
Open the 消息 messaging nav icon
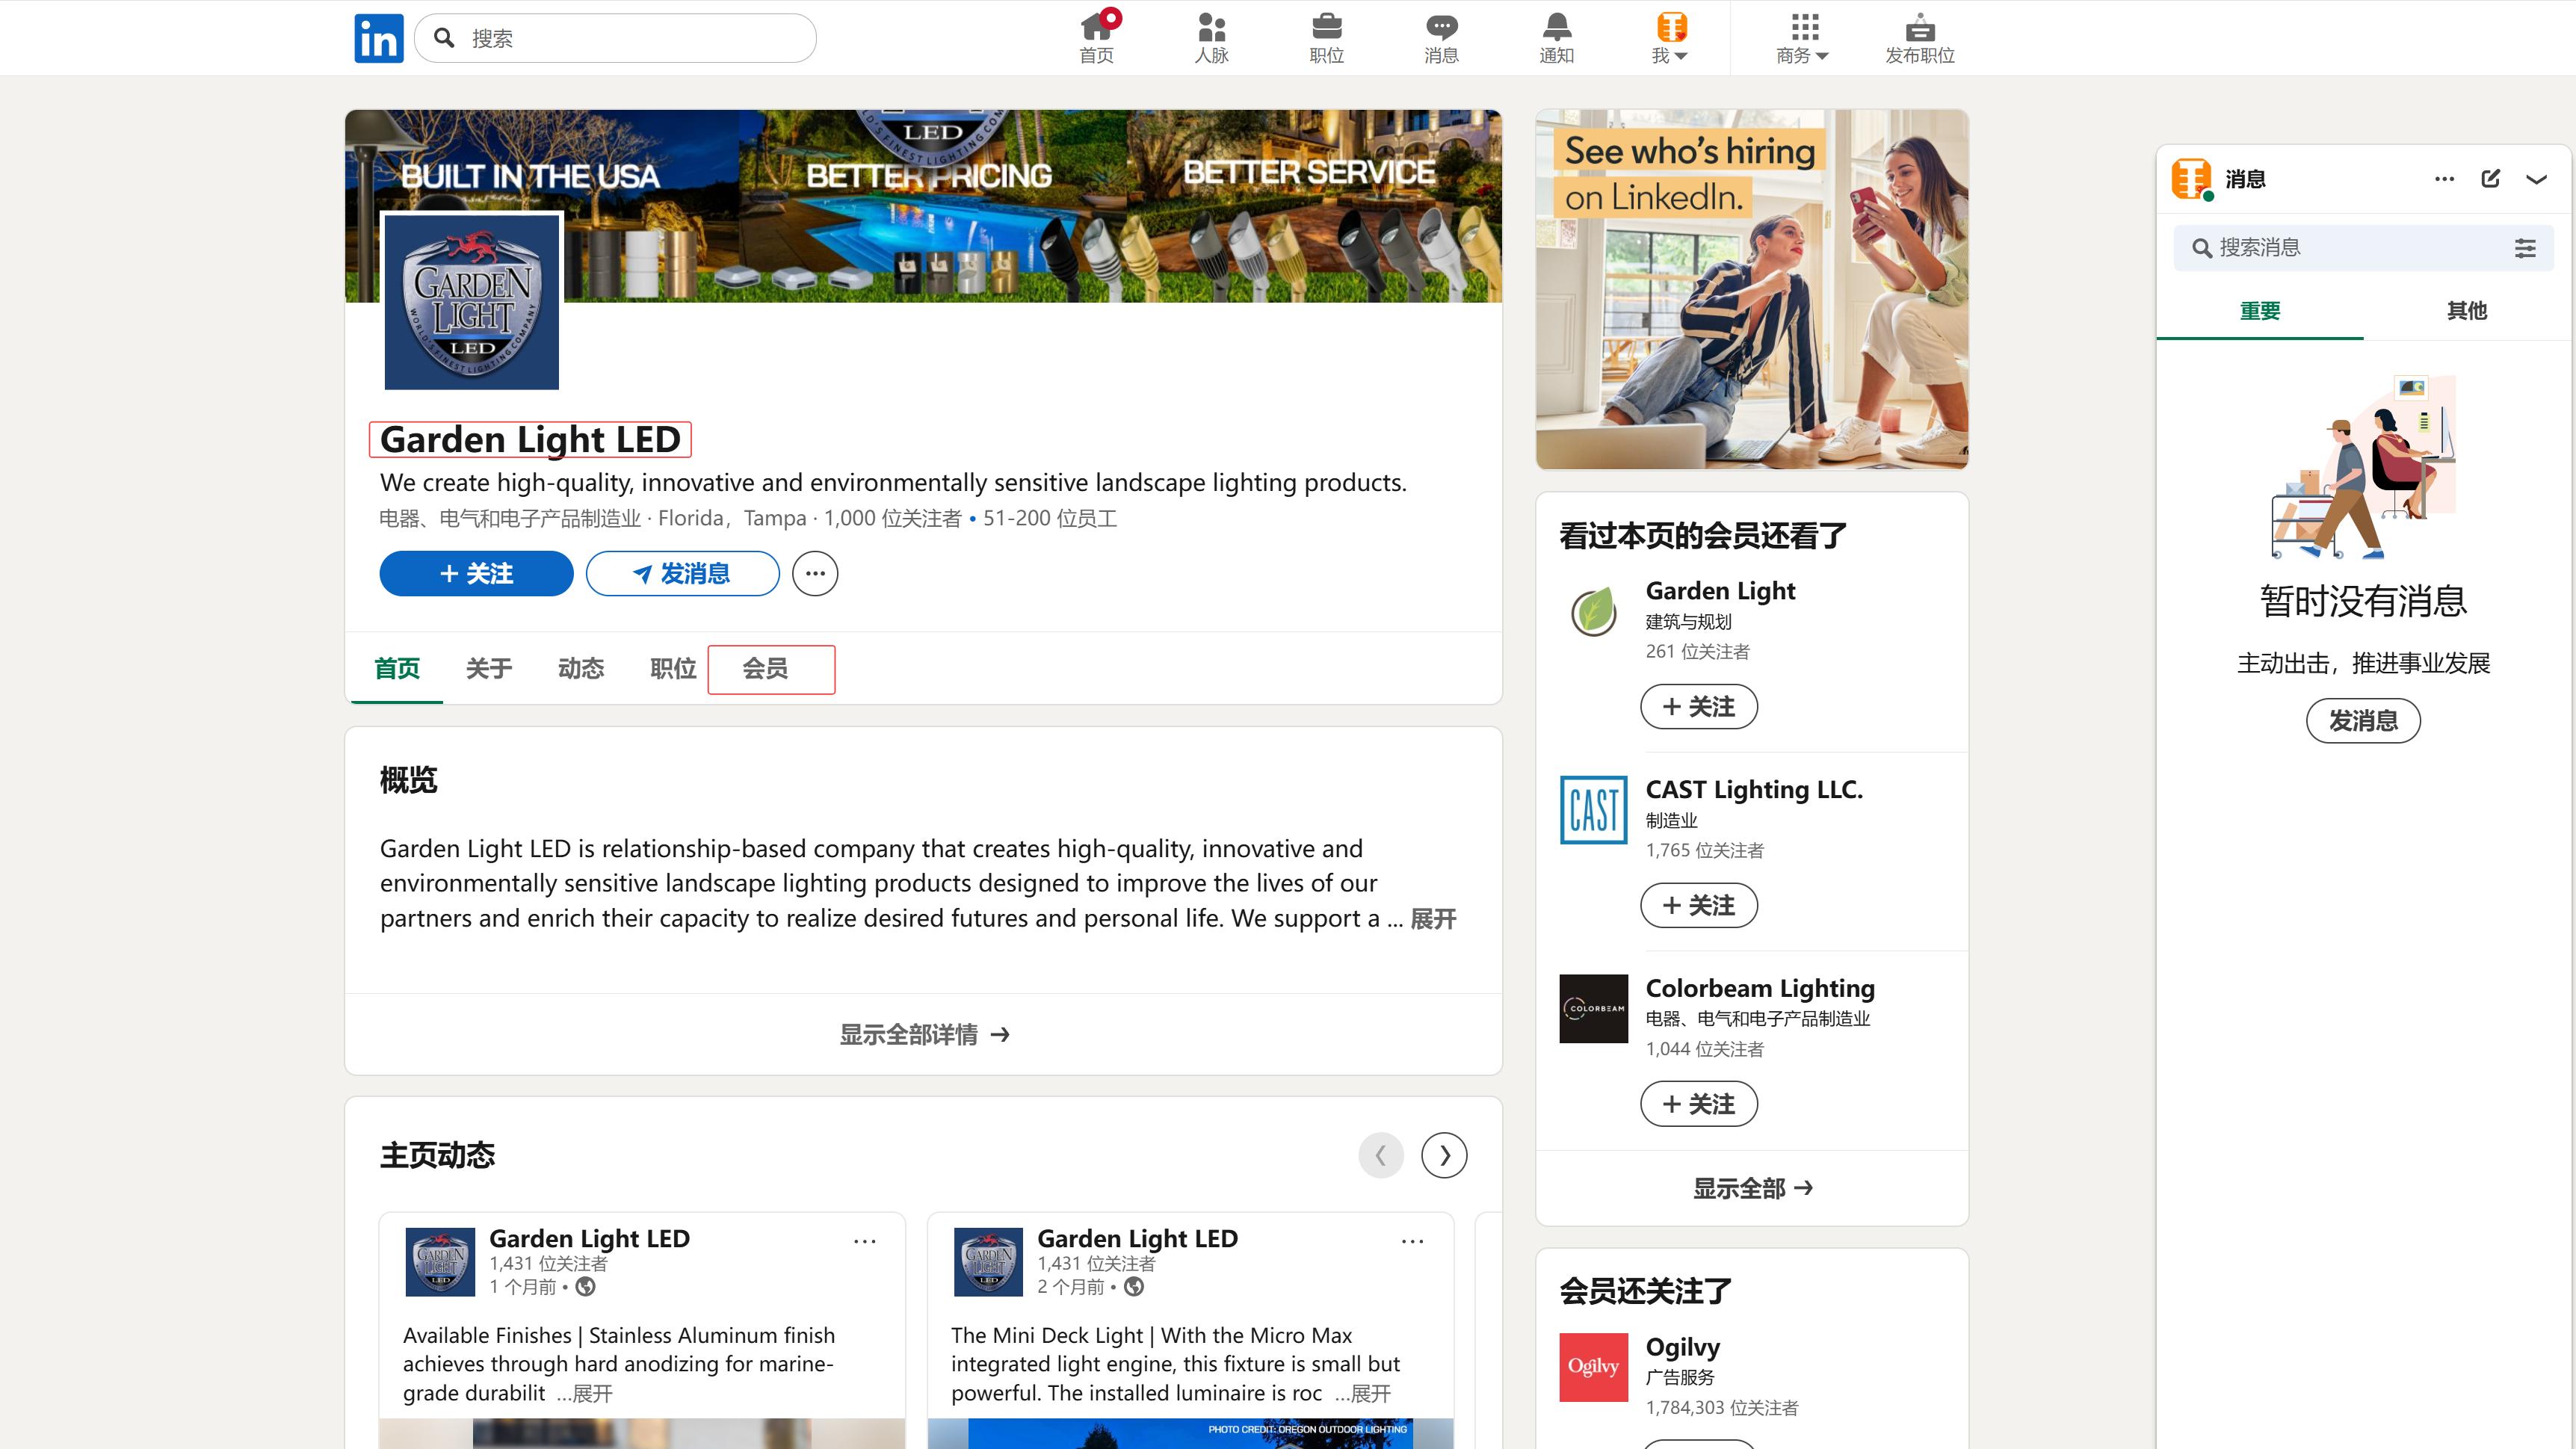click(1441, 38)
